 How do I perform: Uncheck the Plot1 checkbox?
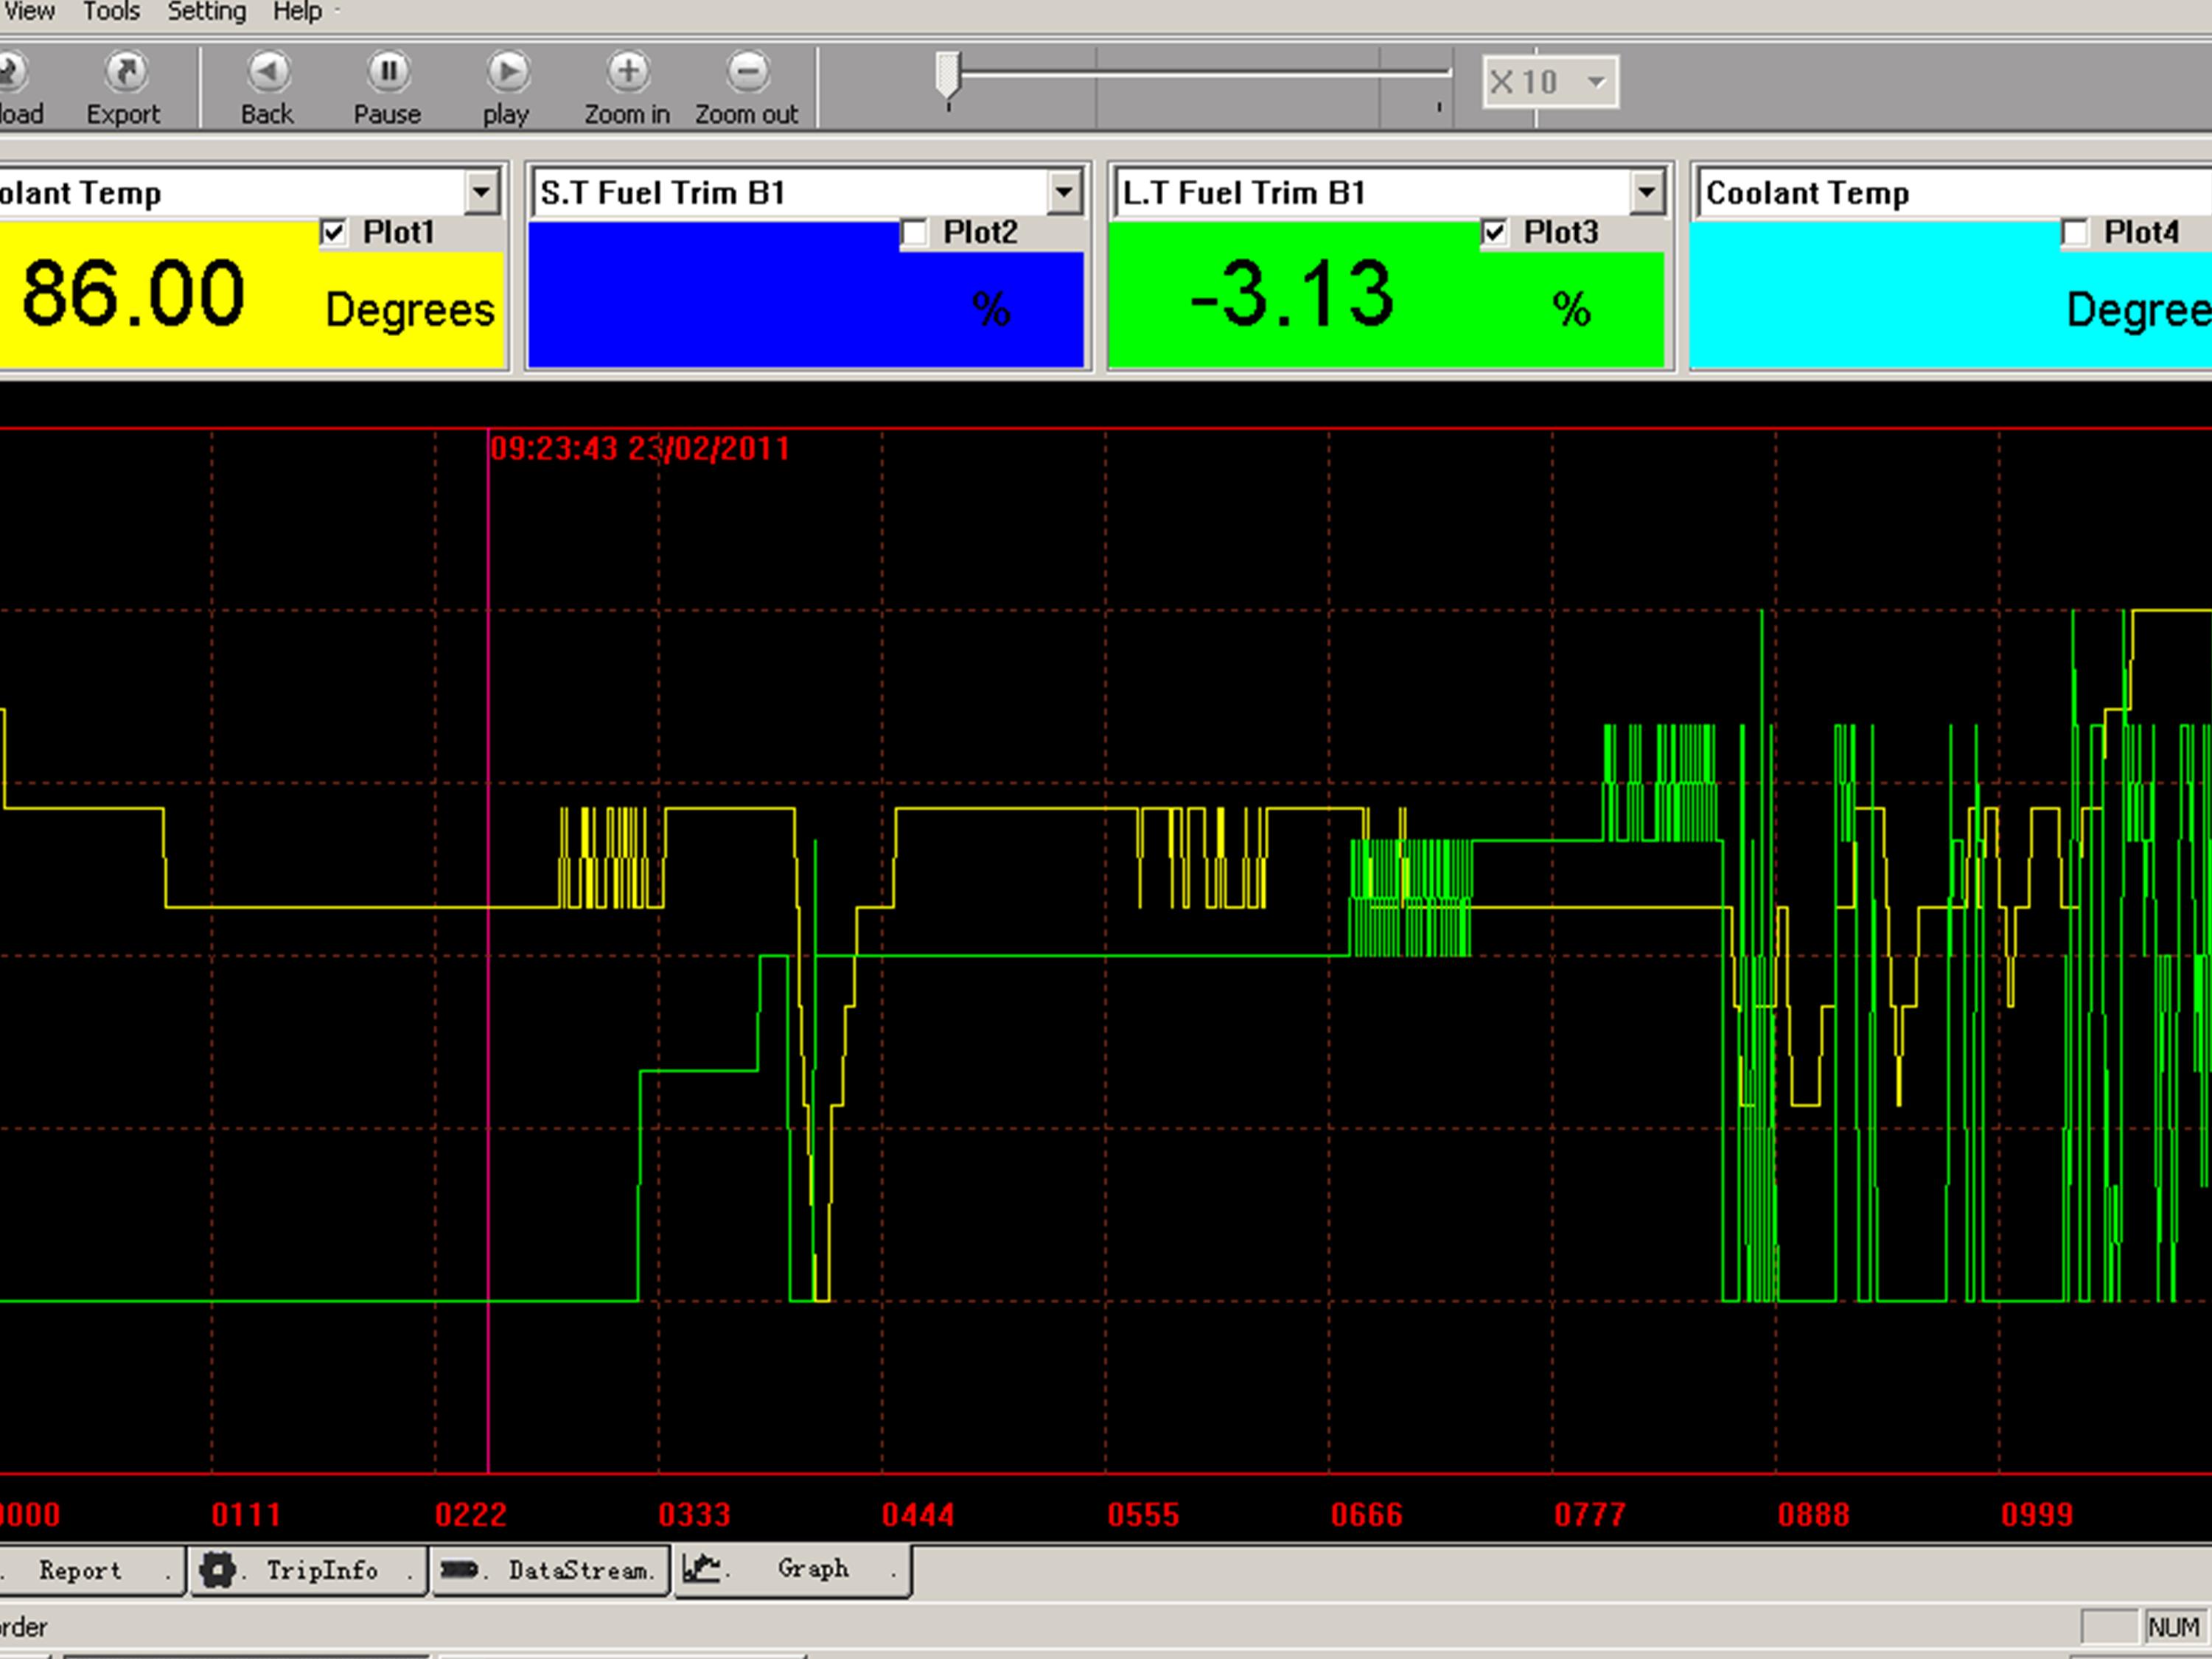pyautogui.click(x=334, y=233)
